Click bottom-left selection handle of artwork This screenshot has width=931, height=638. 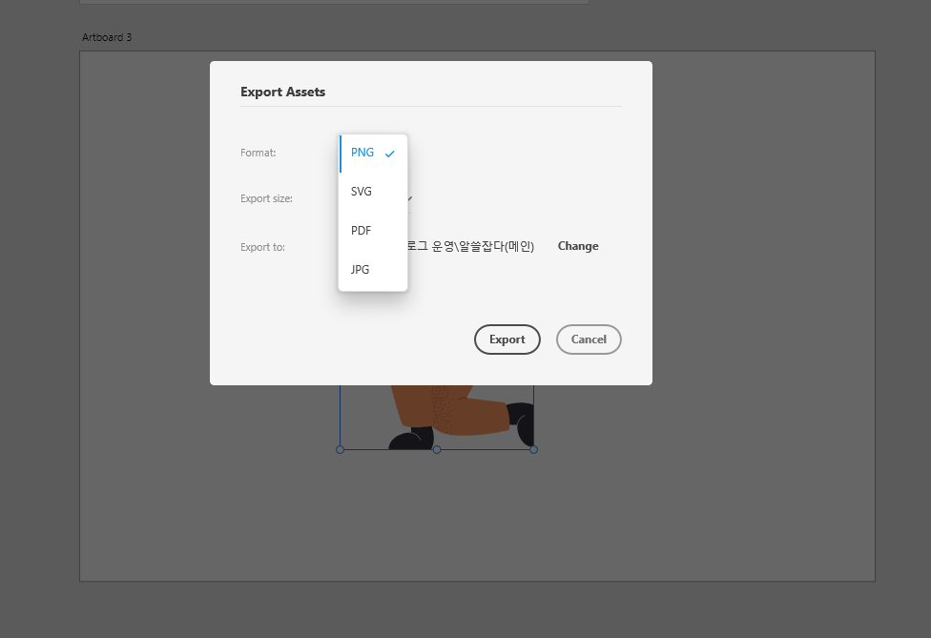tap(341, 450)
